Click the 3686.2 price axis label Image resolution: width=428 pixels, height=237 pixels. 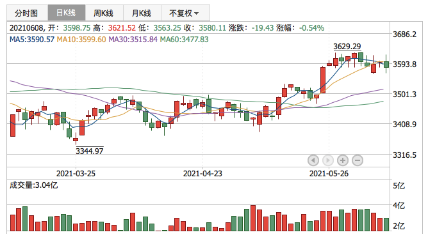click(404, 34)
